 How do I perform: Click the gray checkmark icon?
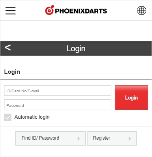(8, 117)
